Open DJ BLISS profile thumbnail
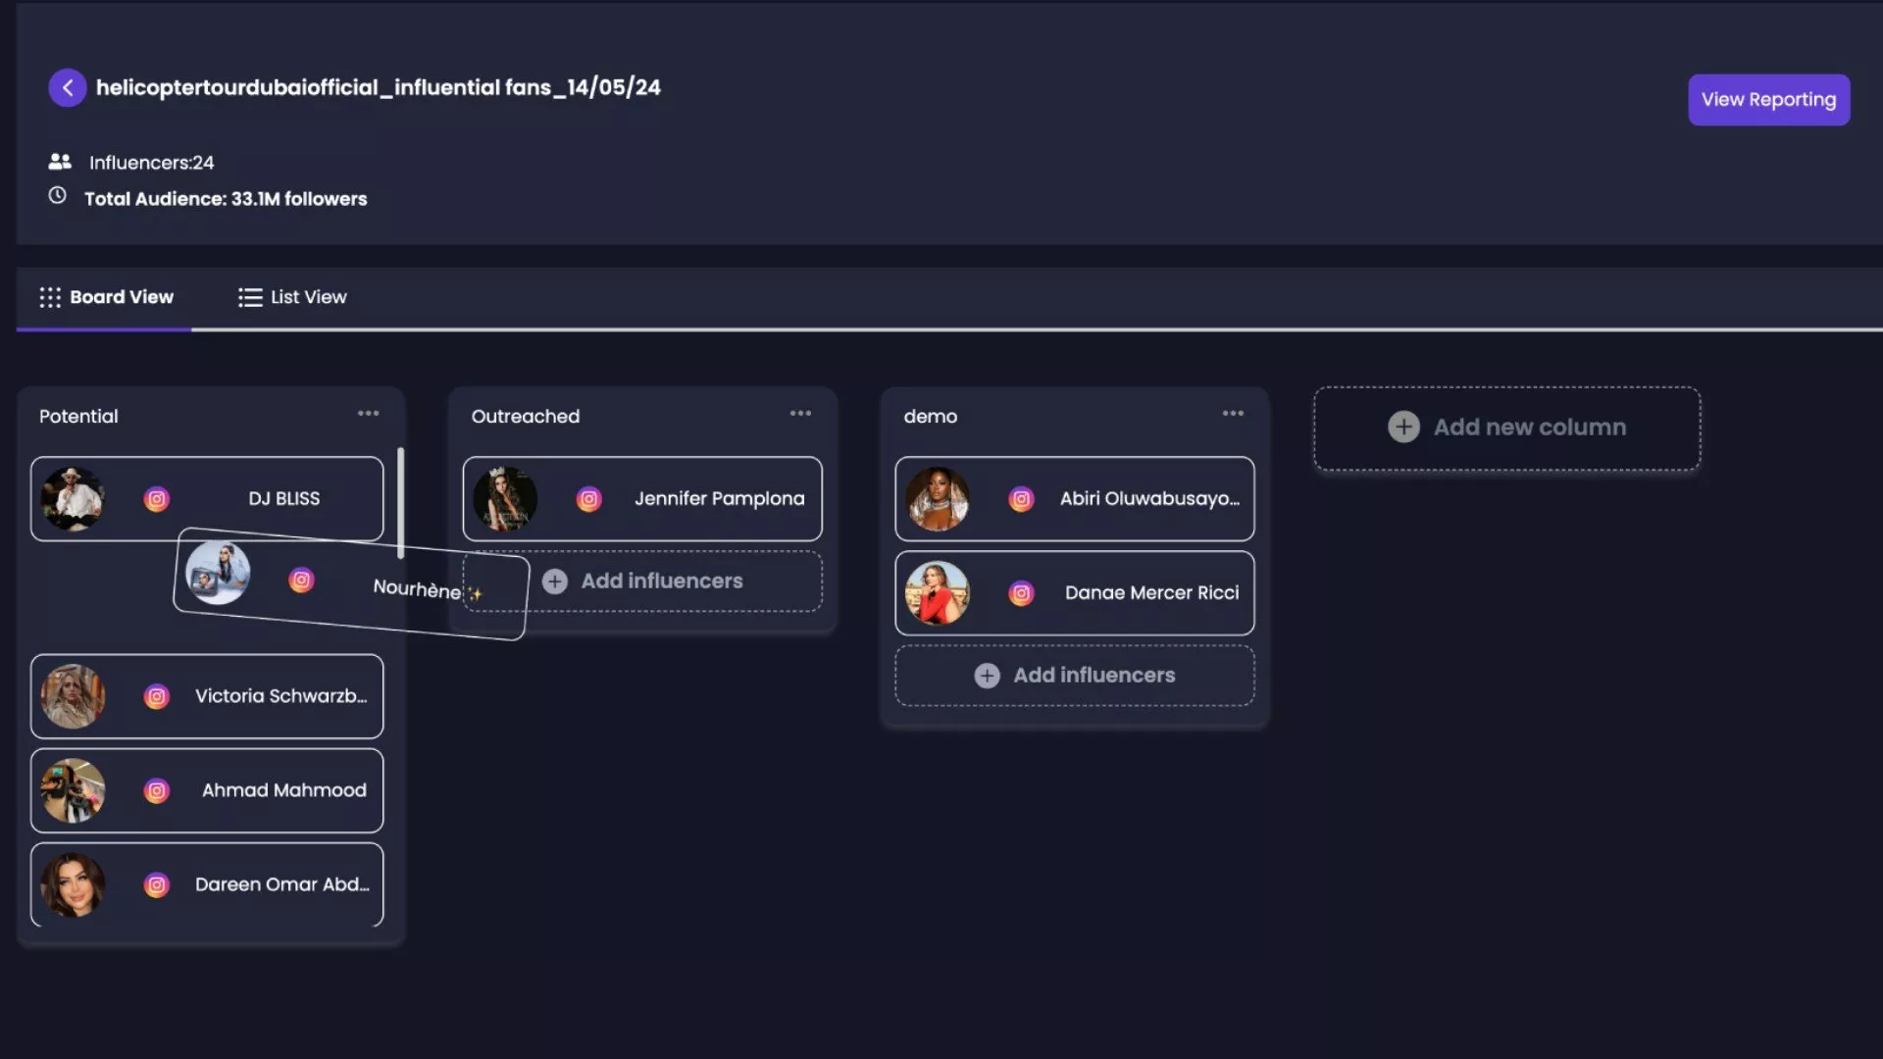The image size is (1883, 1059). [x=73, y=499]
